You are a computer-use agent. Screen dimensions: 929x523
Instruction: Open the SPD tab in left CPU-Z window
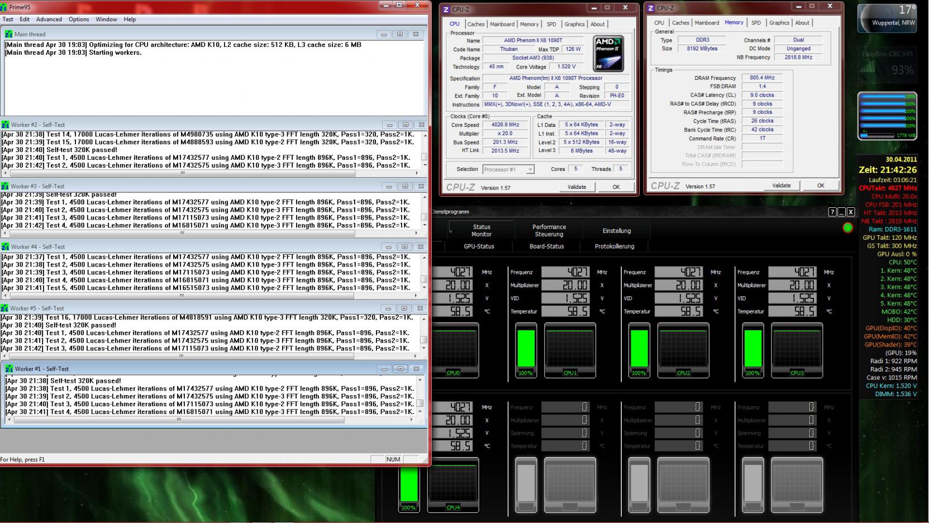[x=551, y=24]
